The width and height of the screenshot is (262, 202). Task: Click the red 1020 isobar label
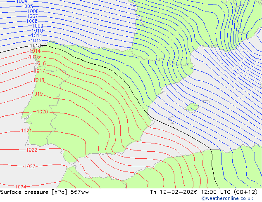[x=43, y=112]
